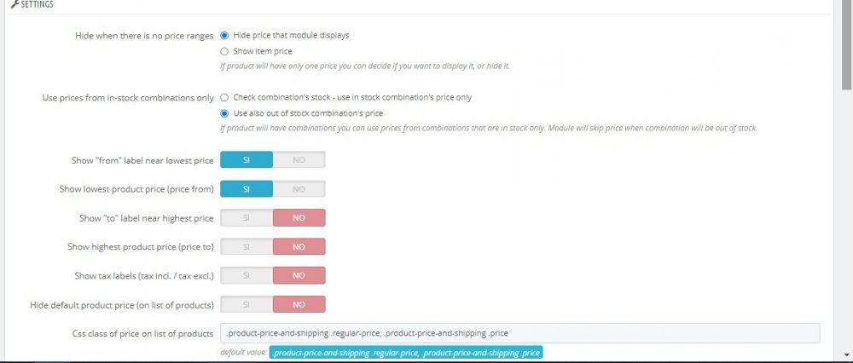Image resolution: width=853 pixels, height=363 pixels.
Task: Enable Hide default product price with SI
Action: coord(247,305)
